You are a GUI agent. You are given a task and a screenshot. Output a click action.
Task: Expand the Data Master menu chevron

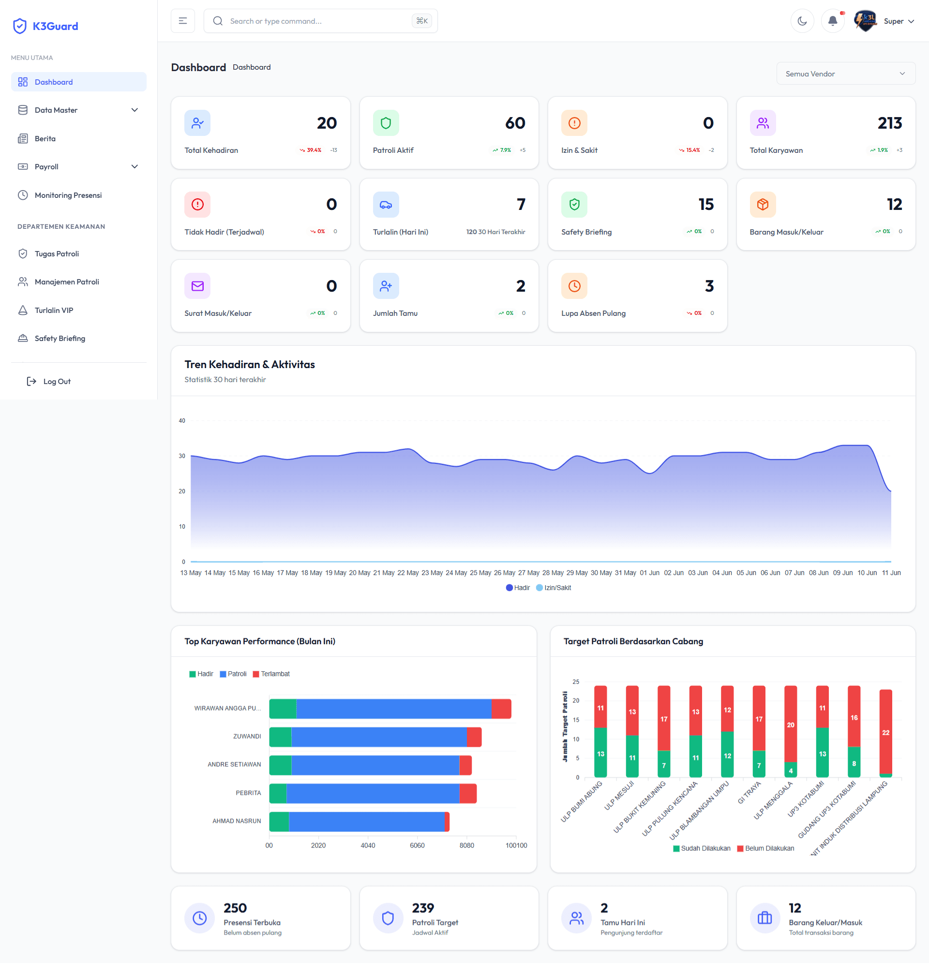click(x=135, y=110)
